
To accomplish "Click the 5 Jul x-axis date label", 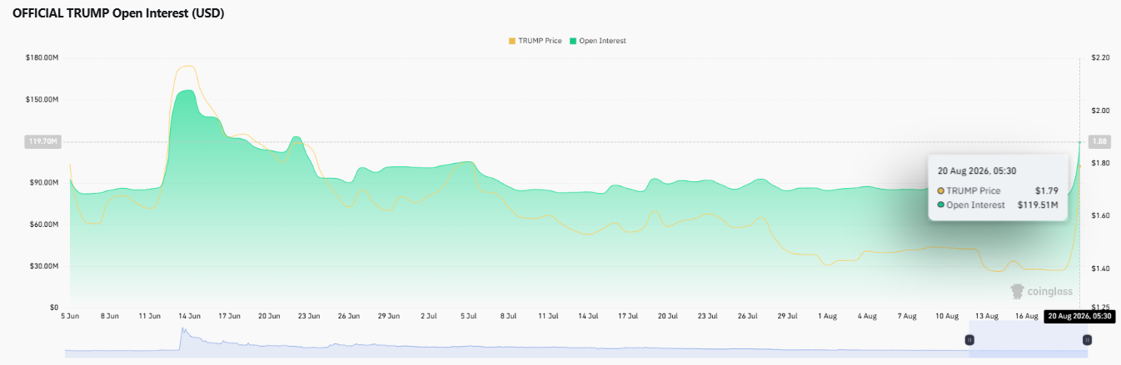I will tap(469, 316).
